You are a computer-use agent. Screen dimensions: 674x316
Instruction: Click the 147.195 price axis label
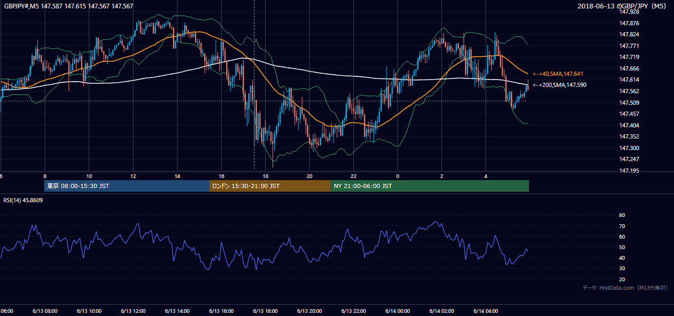[x=629, y=171]
